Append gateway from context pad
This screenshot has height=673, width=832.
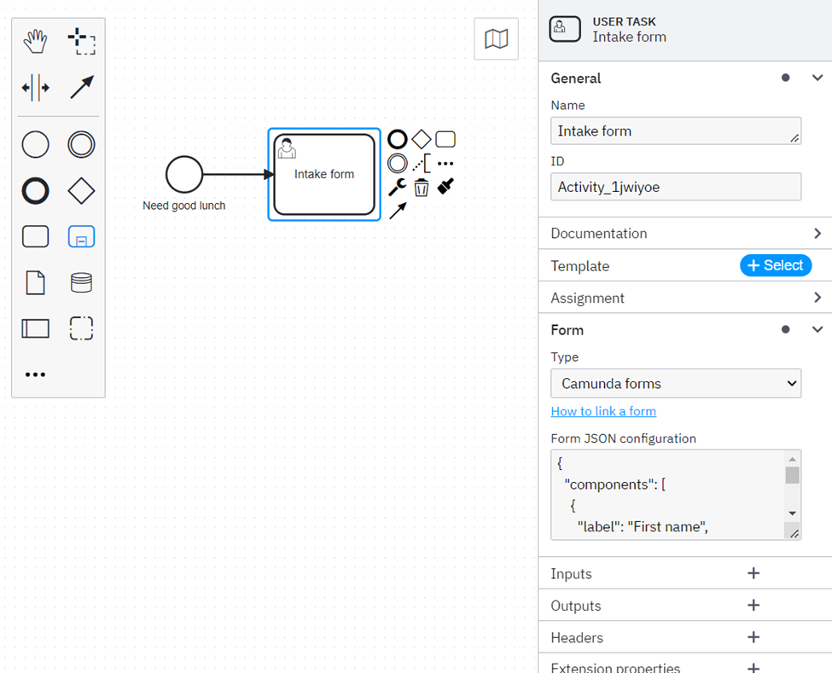(x=422, y=140)
